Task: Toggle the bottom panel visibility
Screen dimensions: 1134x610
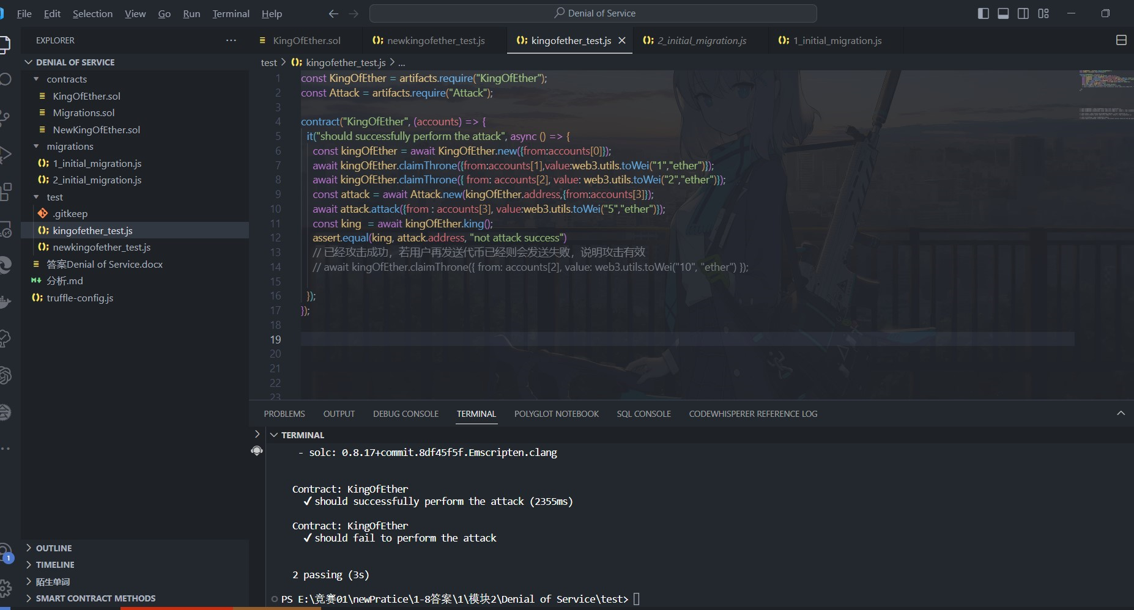Action: [x=1003, y=13]
